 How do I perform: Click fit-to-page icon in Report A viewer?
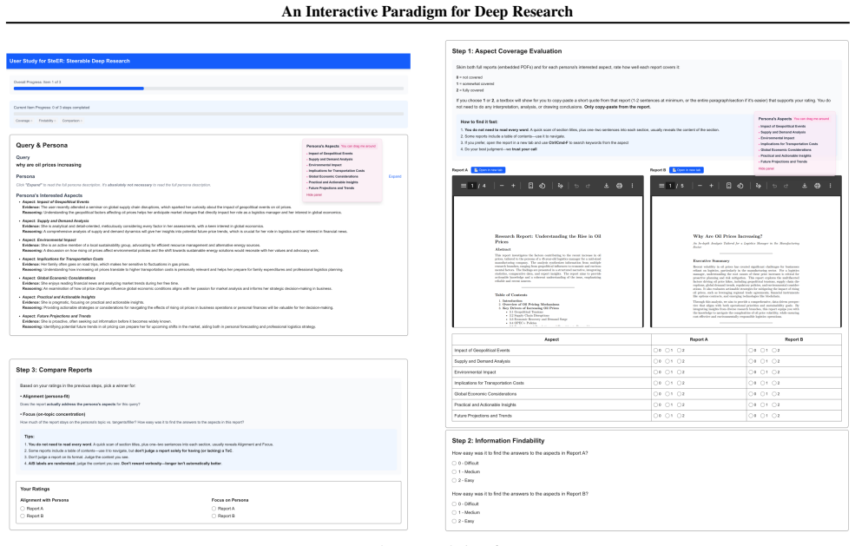pyautogui.click(x=530, y=186)
